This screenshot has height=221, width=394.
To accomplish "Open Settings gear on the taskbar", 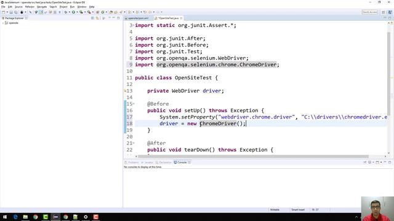I will click(86, 217).
